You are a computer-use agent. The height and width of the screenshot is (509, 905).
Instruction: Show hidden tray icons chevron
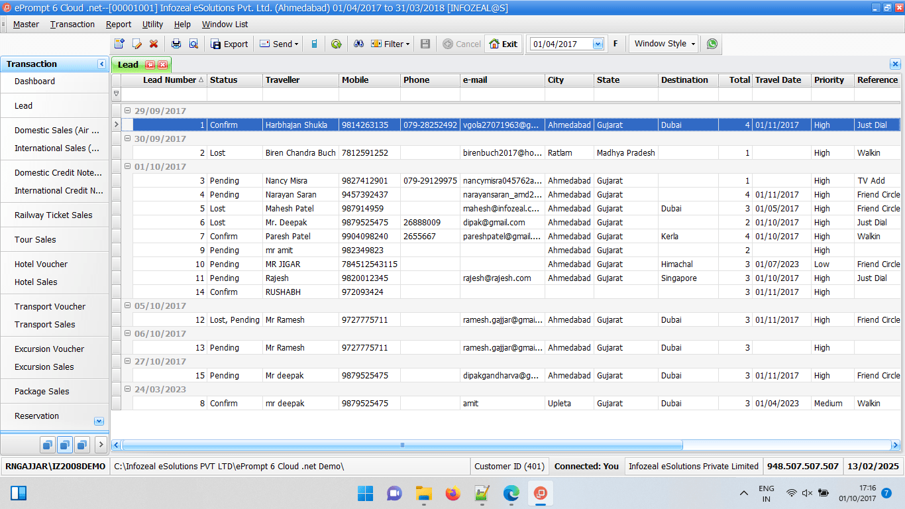[x=744, y=493]
